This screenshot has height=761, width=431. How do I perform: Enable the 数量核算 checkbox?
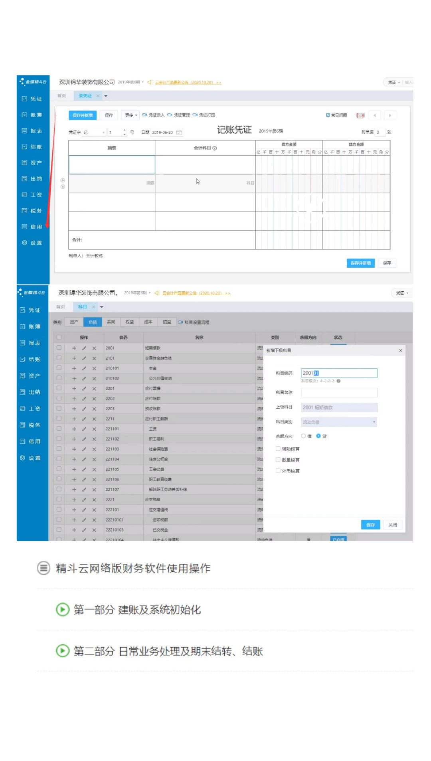(x=278, y=460)
